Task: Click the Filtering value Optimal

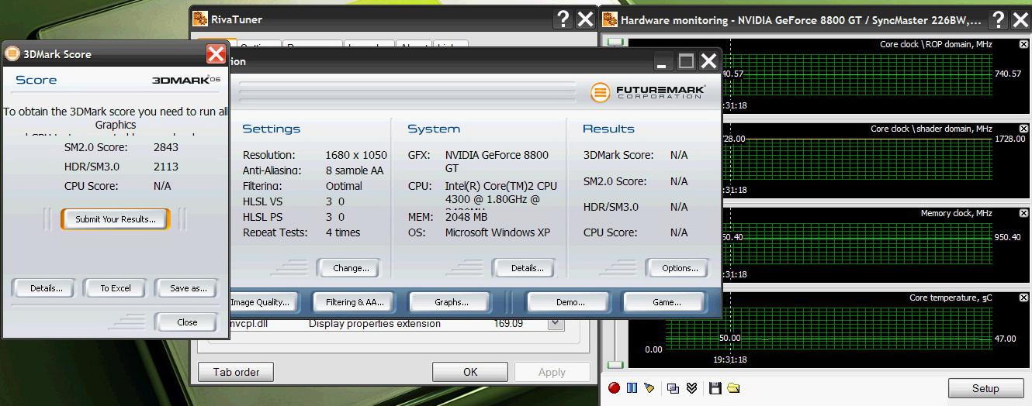Action: click(x=344, y=186)
